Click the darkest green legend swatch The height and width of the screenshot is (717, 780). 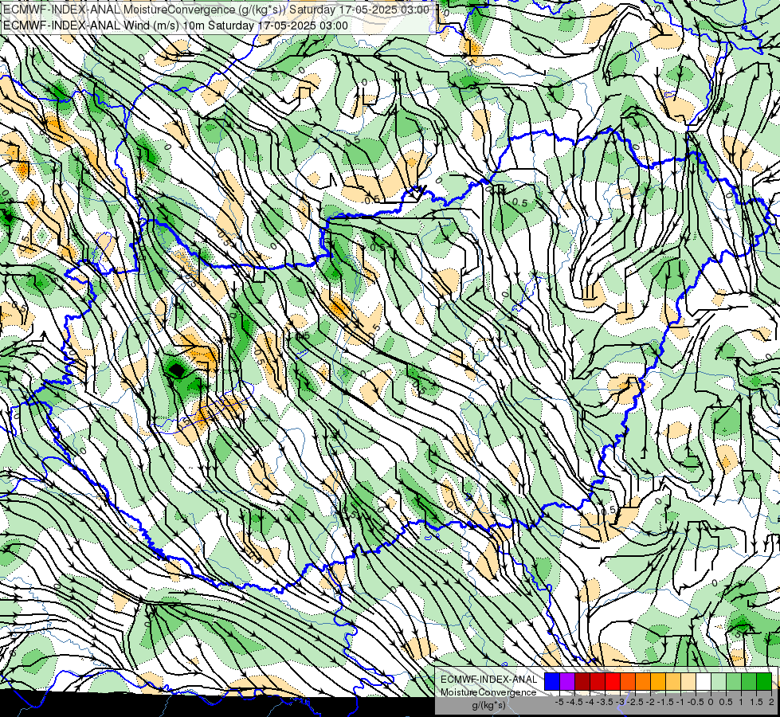[764, 681]
